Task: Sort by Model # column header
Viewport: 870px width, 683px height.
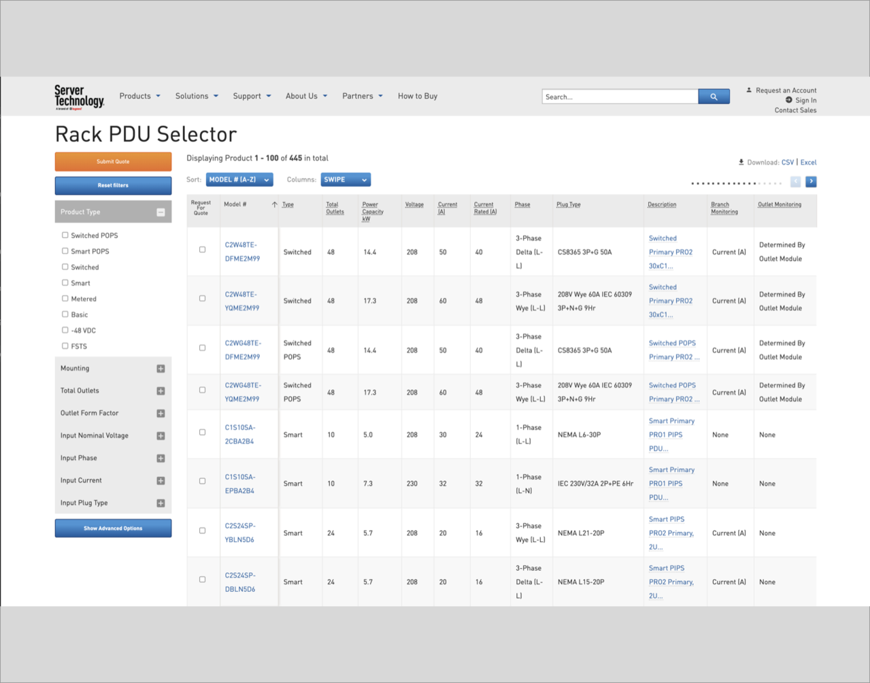Action: click(x=235, y=204)
